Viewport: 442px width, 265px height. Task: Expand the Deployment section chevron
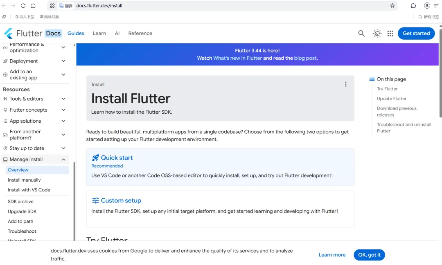click(x=63, y=61)
